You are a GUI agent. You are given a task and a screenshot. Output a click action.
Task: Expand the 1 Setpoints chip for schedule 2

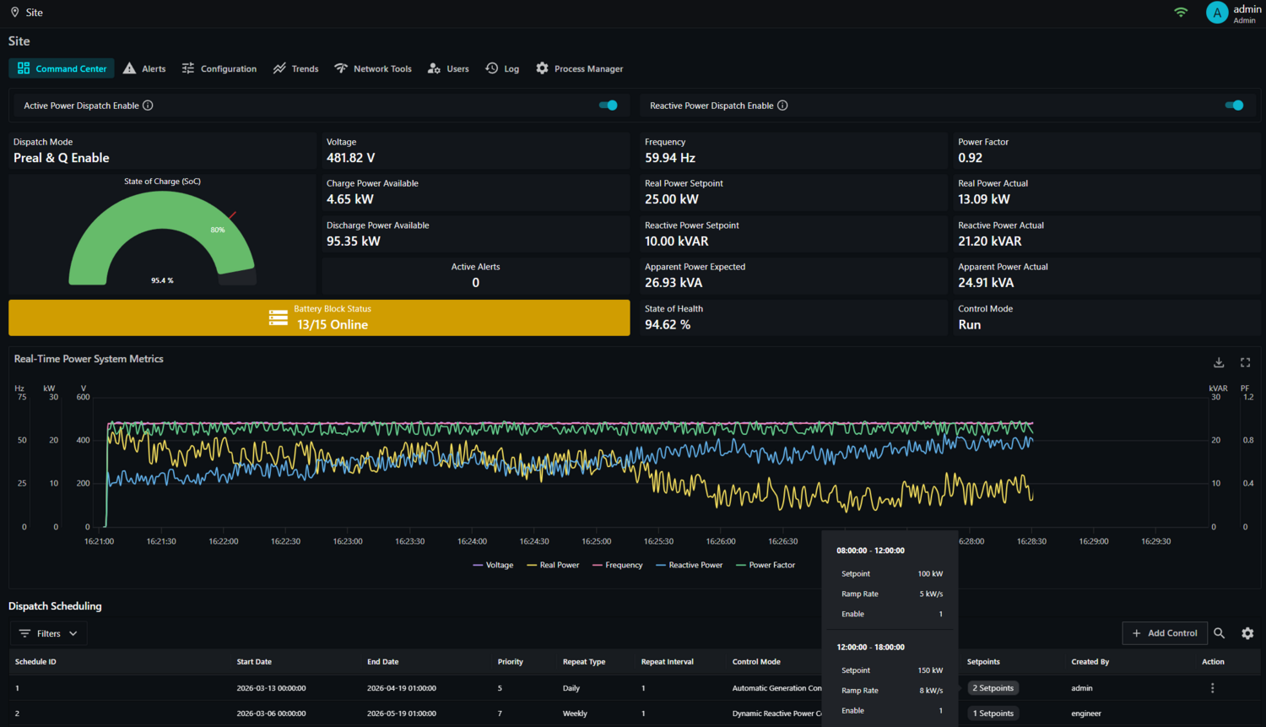[993, 713]
